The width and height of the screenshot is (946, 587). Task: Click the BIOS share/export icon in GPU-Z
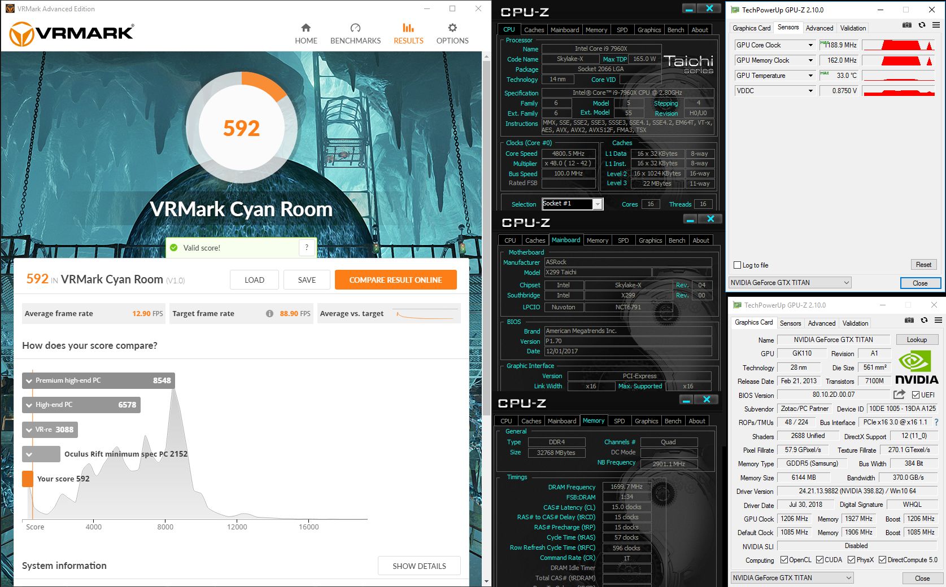pyautogui.click(x=899, y=395)
